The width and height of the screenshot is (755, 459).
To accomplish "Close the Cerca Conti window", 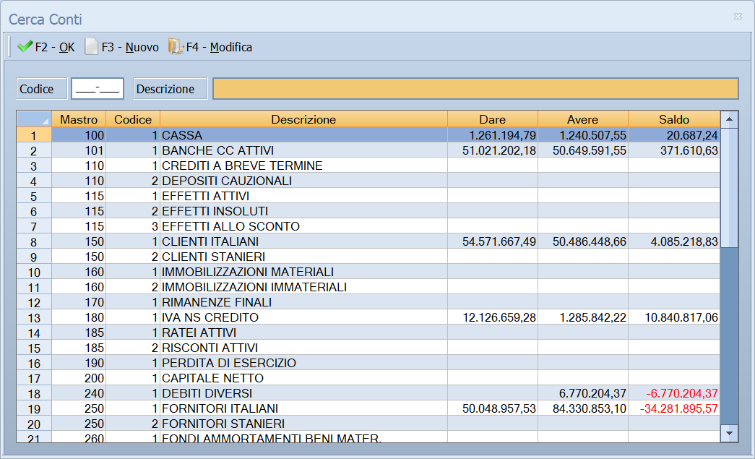I will point(738,17).
